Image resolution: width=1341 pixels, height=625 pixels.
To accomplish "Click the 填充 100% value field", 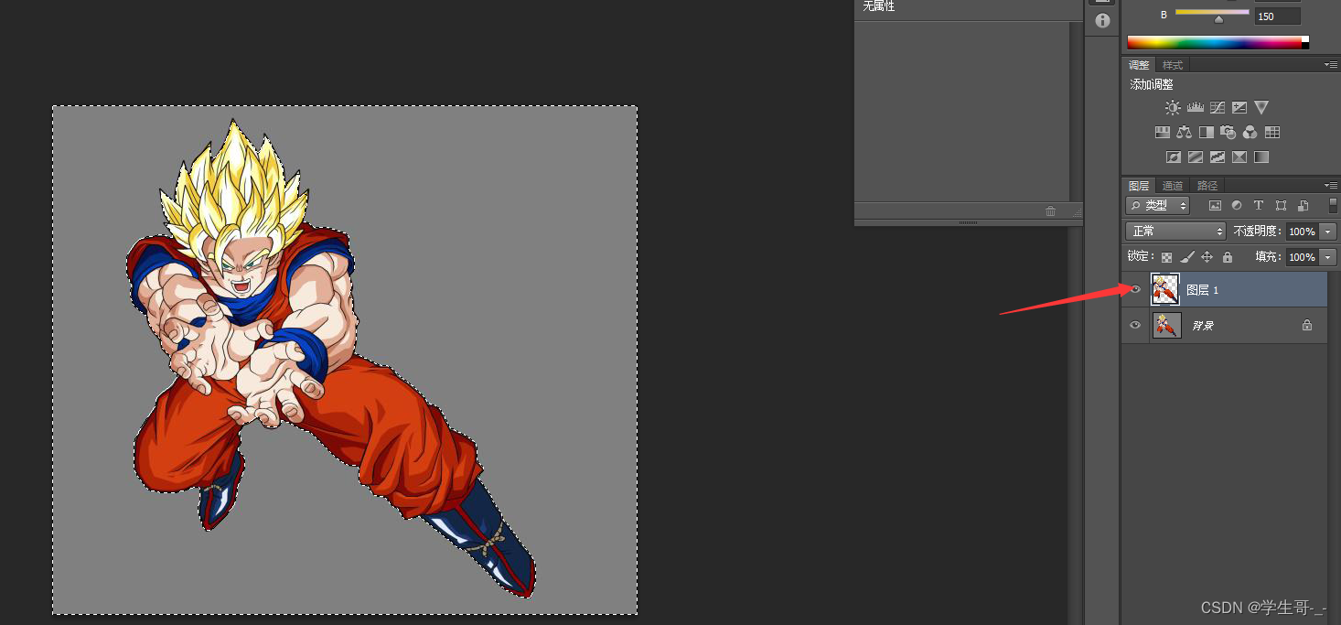I will point(1303,257).
